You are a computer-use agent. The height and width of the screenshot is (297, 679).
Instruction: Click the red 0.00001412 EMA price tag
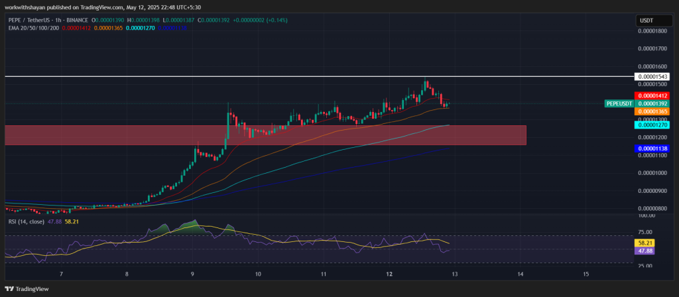tap(652, 96)
